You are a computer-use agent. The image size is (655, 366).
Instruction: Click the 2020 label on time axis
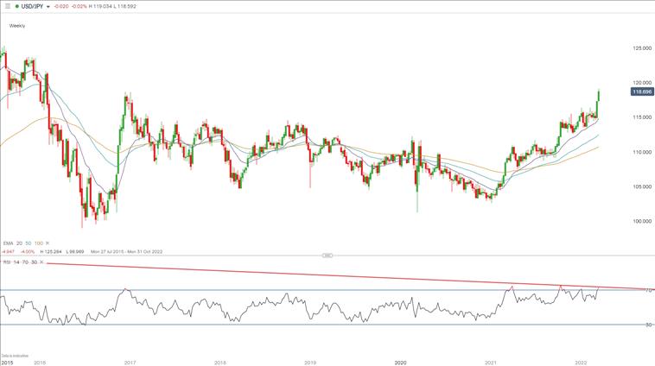[400, 363]
